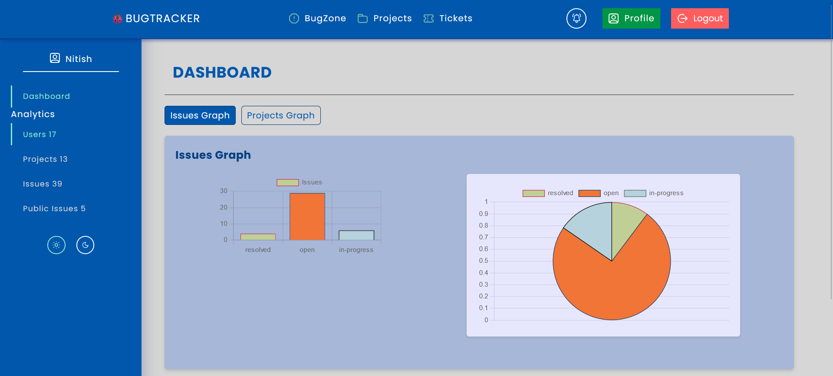833x376 pixels.
Task: Open Users 17 analytics in sidebar
Action: (x=40, y=134)
